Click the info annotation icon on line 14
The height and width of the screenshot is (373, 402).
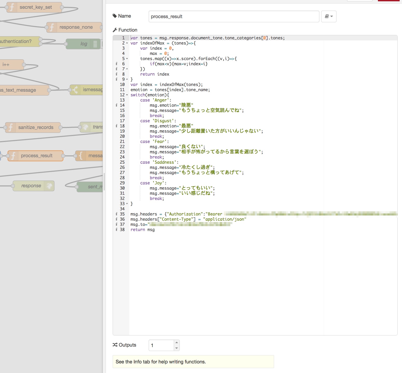click(116, 105)
